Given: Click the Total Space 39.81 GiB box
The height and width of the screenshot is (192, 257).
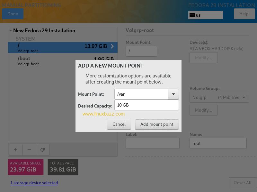Looking at the screenshot, I should 63,167.
